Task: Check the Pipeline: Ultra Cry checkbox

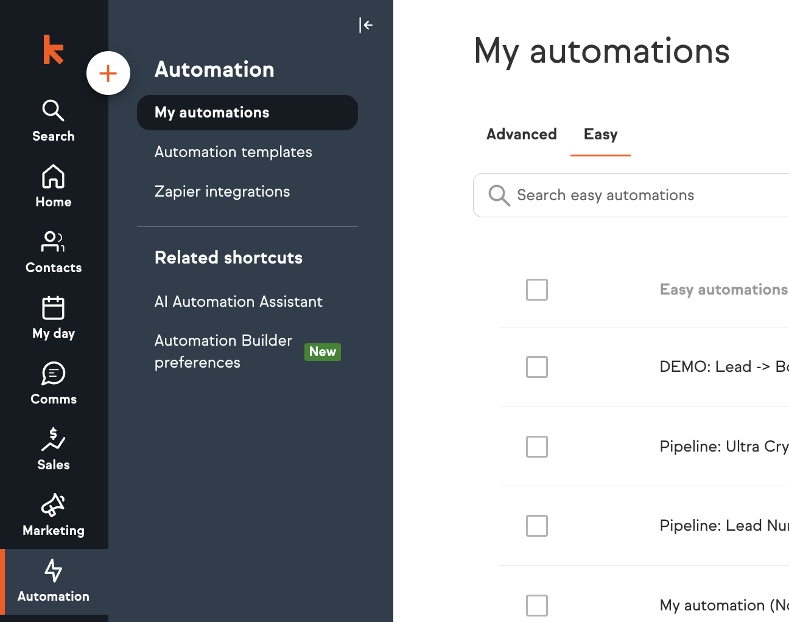Action: pos(537,447)
